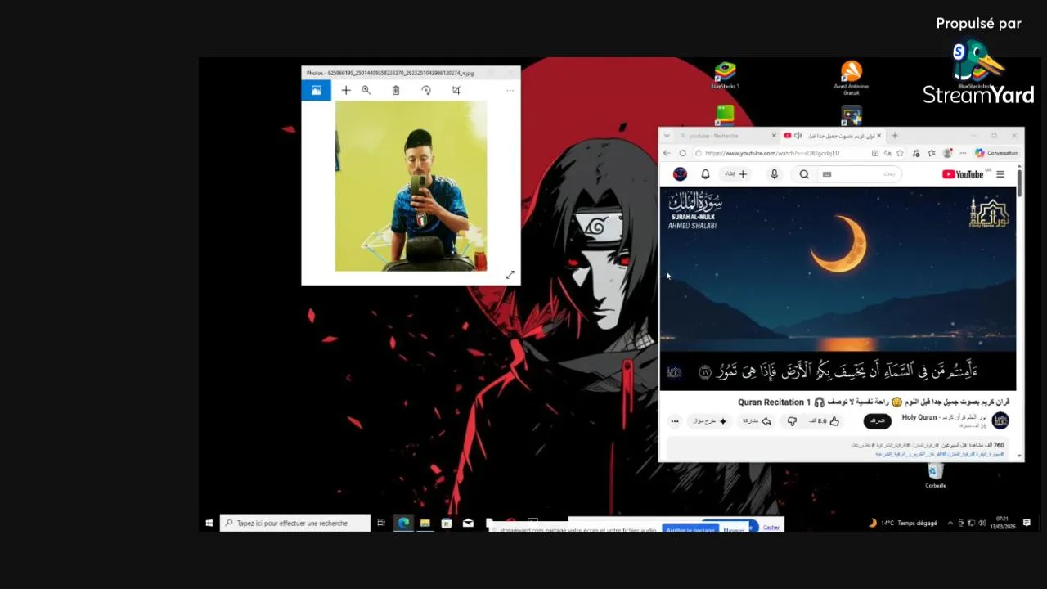Open the weather widget showing 14°C
The image size is (1047, 589).
[902, 523]
